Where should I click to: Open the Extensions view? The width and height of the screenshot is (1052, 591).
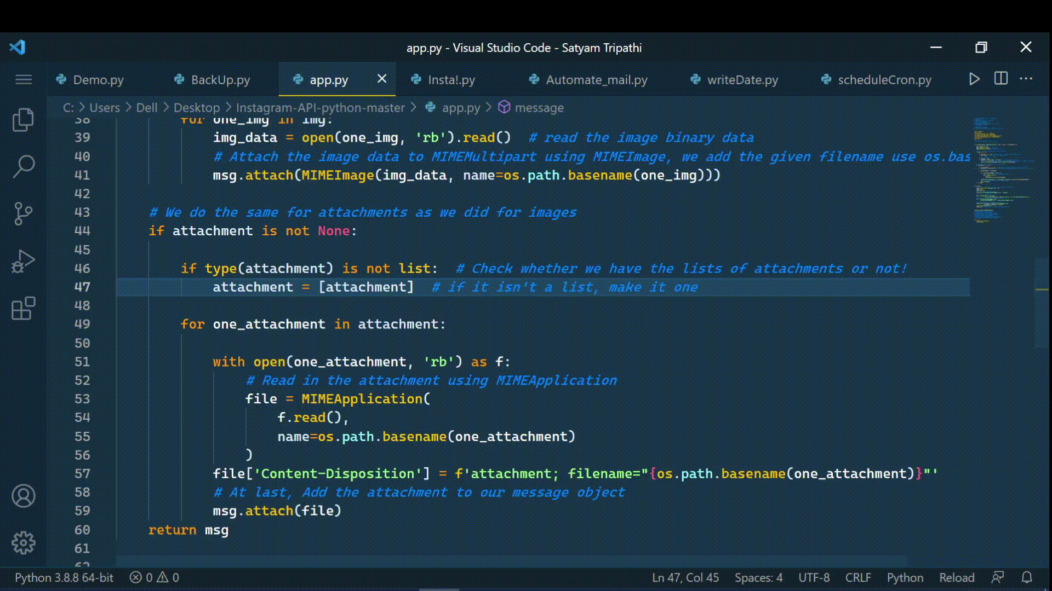pyautogui.click(x=23, y=309)
